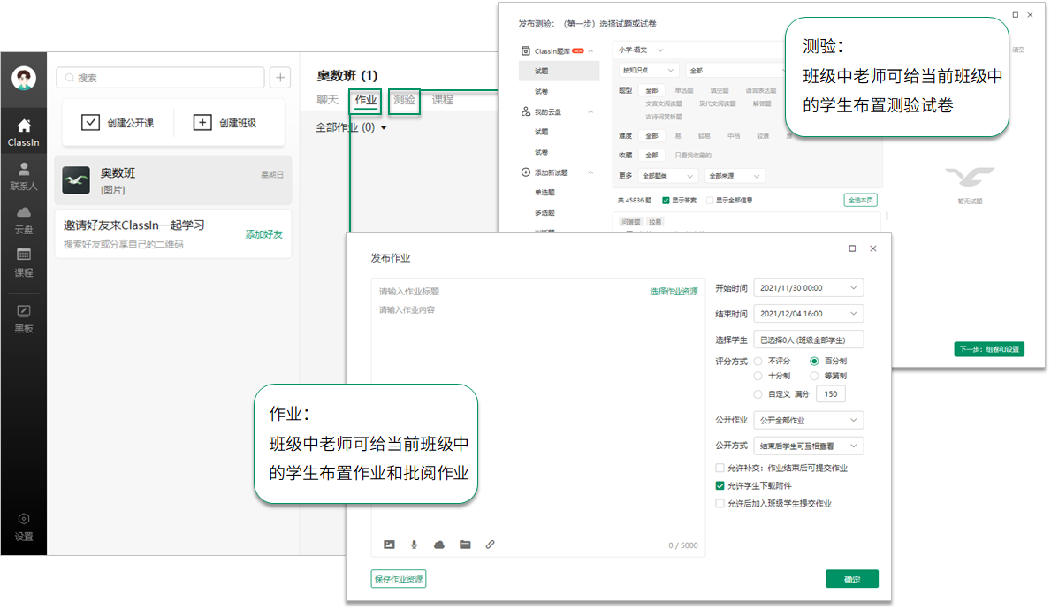The height and width of the screenshot is (610, 1051).
Task: Click the 创建公开课 checkmark icon
Action: point(90,122)
